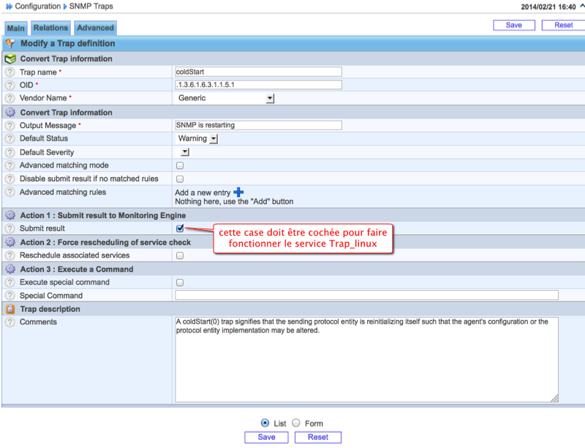The width and height of the screenshot is (585, 448).
Task: Switch to the Relations tab
Action: 50,28
